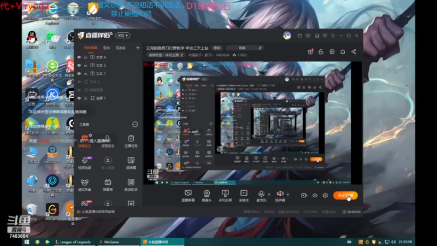This screenshot has width=437, height=246.
Task: Add the 直播屏幕 screen capture source
Action: click(188, 196)
